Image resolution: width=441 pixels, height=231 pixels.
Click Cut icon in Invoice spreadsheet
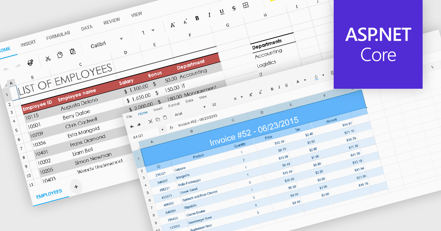tap(150, 121)
